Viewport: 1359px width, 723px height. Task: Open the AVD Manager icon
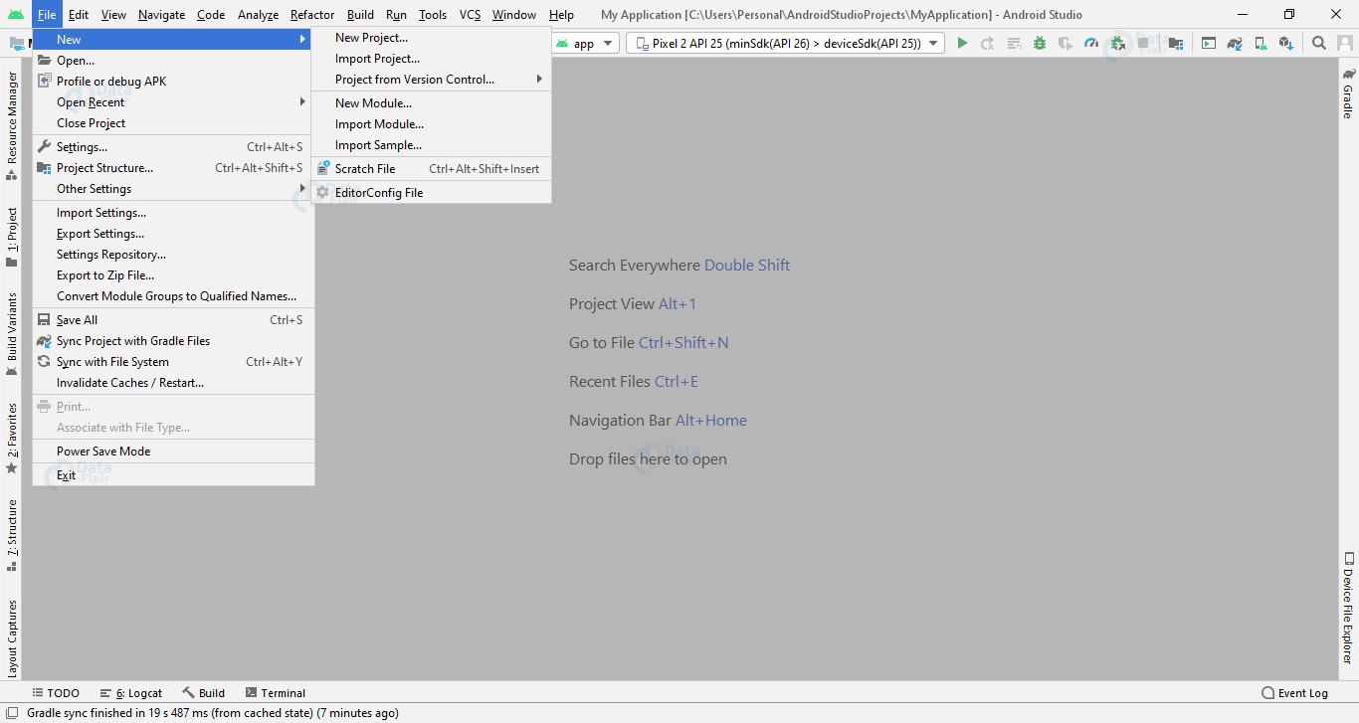[x=1261, y=43]
